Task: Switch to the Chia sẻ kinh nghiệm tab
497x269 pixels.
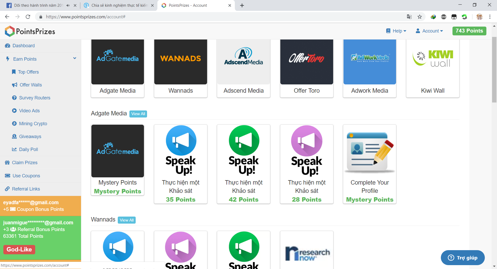Action: pyautogui.click(x=119, y=5)
